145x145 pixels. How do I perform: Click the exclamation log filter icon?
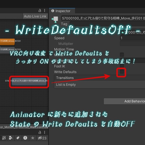[25, 138]
